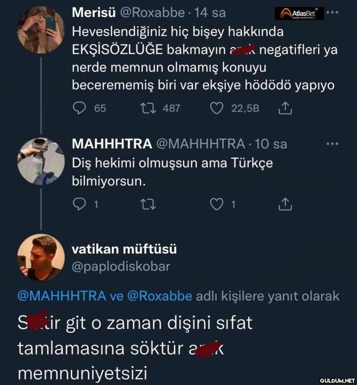Screen dimensions: 357x385
Task: Reply to Merisü's tweet via comment icon
Action: point(79,108)
